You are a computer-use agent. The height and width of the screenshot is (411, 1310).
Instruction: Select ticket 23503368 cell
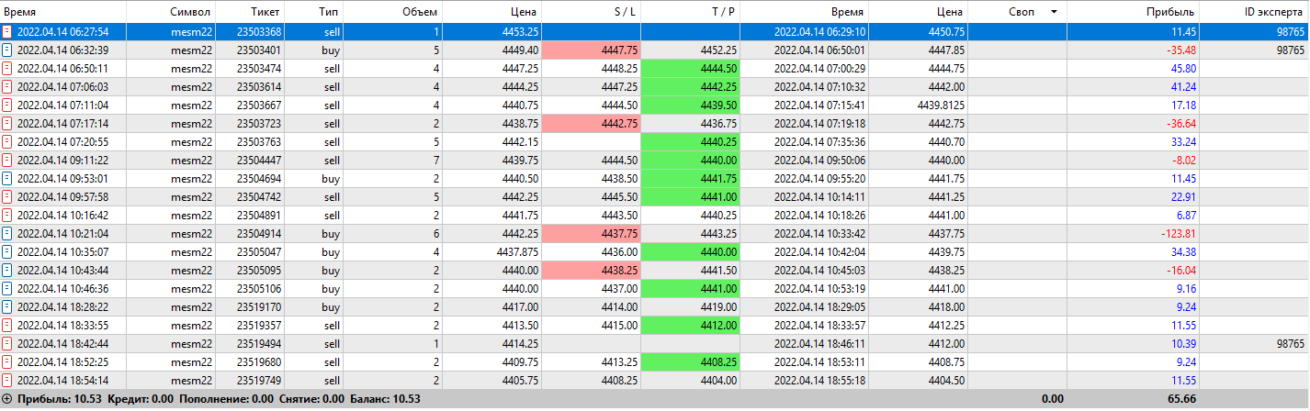250,31
